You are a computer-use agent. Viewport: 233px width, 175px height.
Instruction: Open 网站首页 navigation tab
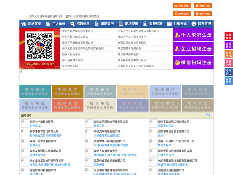coord(31,24)
